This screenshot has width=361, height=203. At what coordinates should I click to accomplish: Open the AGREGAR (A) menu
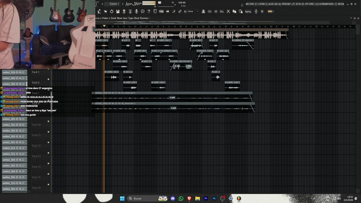click(x=275, y=4)
